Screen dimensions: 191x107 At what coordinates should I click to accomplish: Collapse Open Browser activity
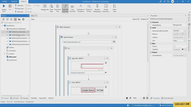point(115,37)
